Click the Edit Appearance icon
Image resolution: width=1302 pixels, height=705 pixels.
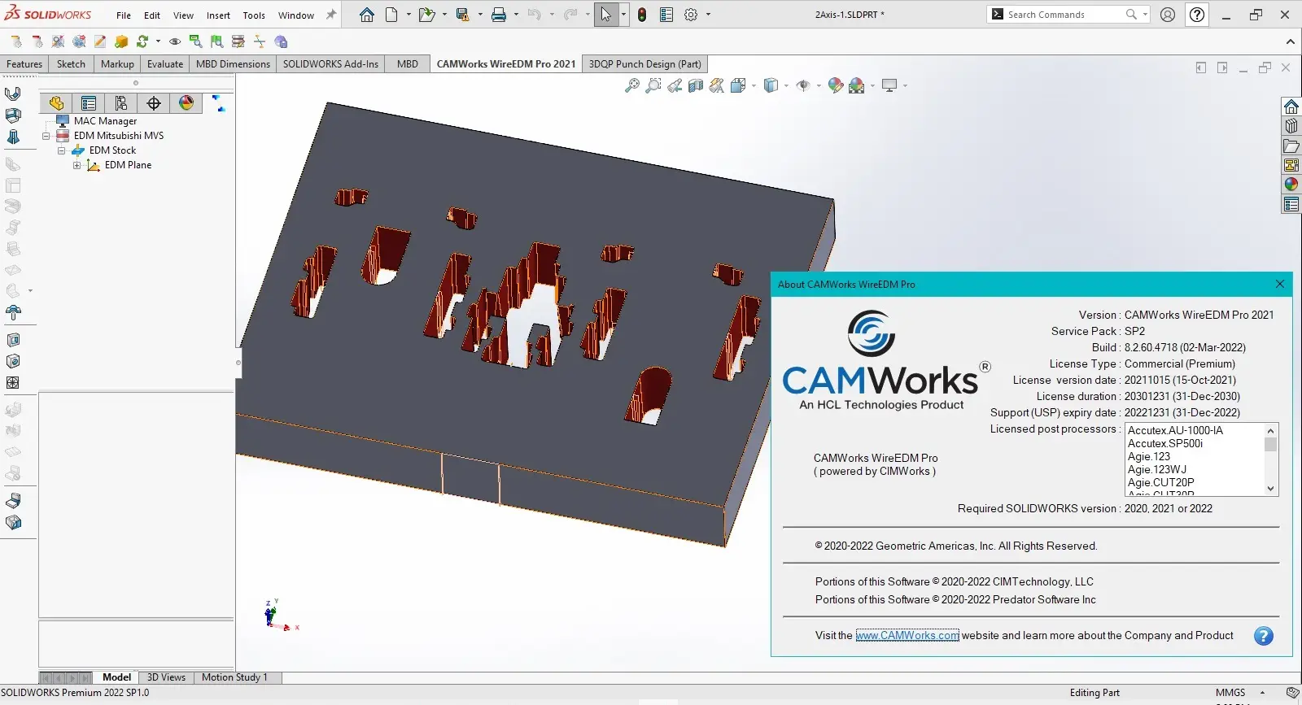pyautogui.click(x=836, y=85)
